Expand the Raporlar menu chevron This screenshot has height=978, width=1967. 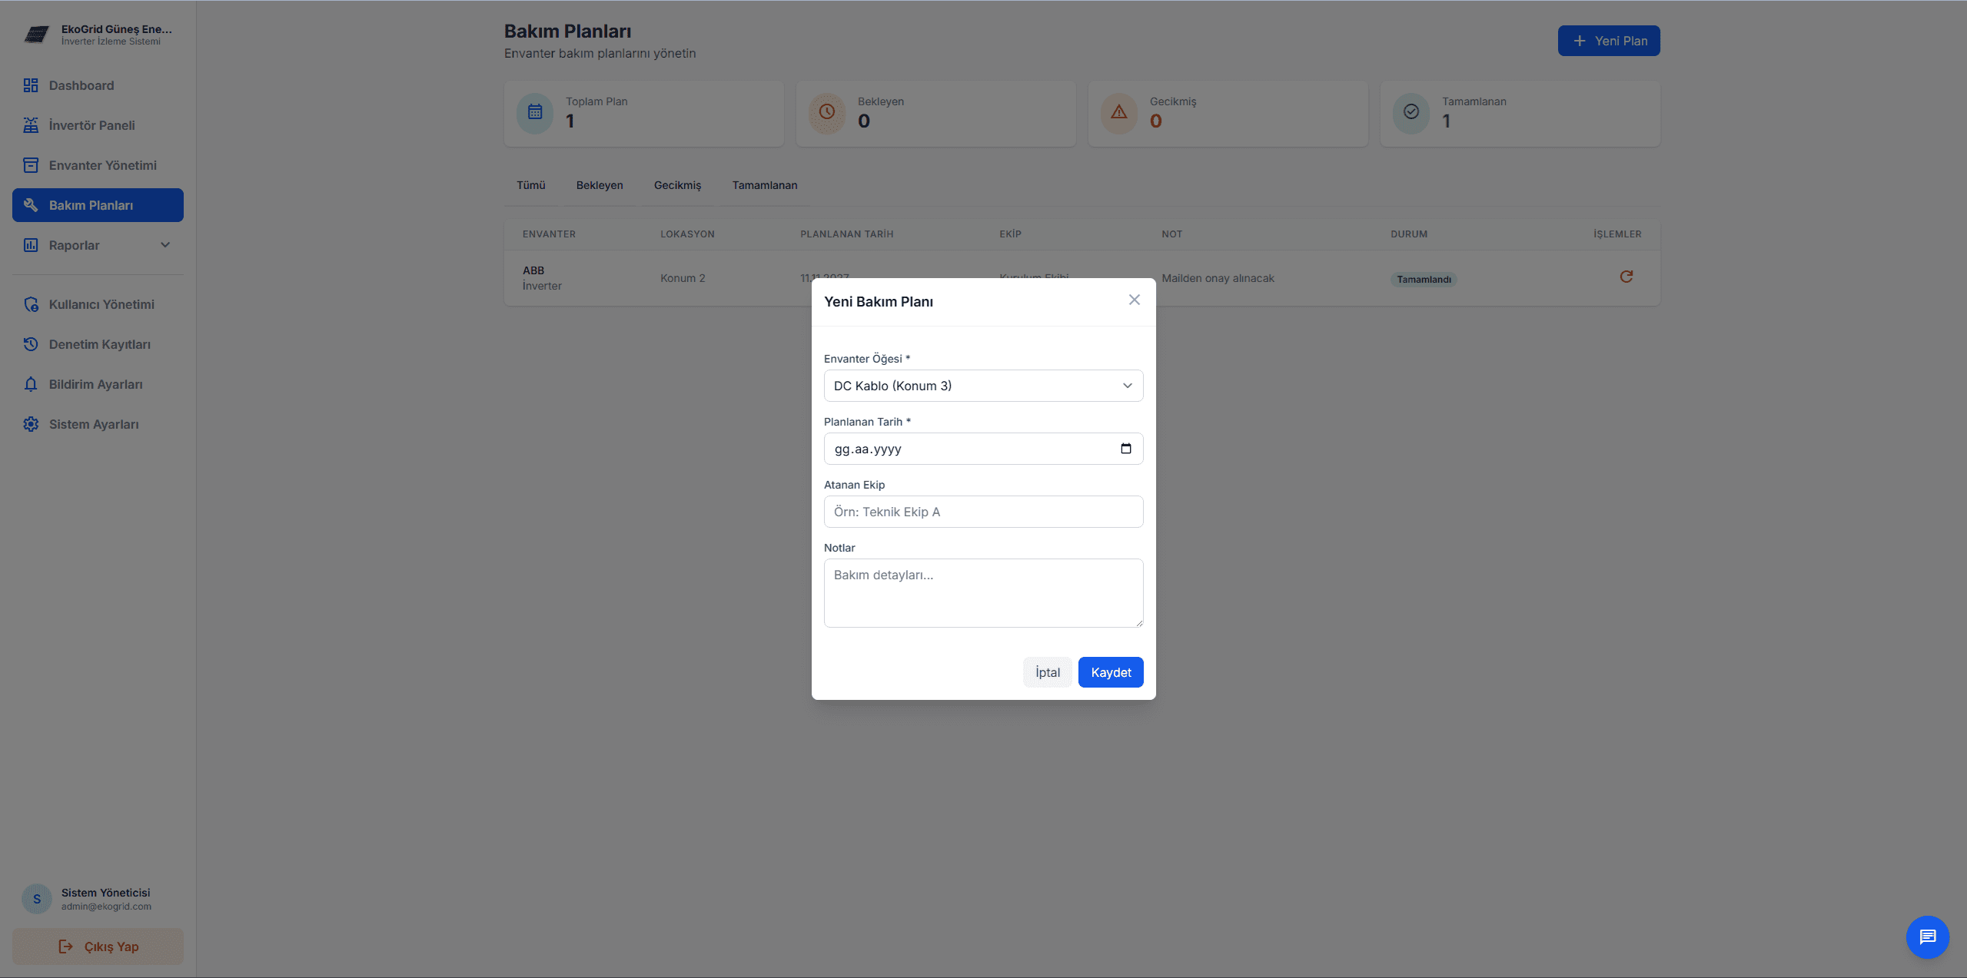point(164,245)
